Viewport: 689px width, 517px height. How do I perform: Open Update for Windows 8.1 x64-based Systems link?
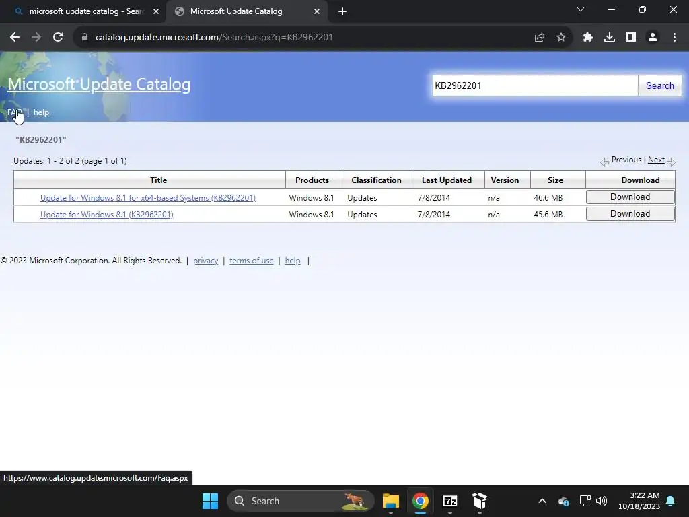(148, 198)
